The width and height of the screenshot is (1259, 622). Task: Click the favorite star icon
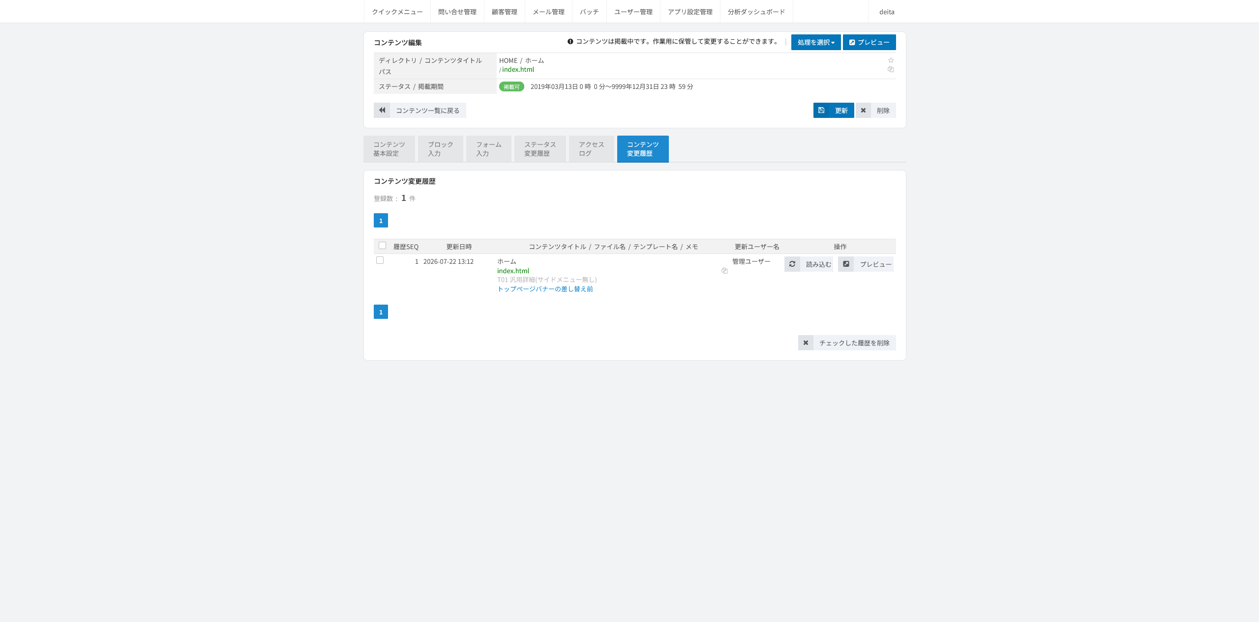click(x=891, y=60)
